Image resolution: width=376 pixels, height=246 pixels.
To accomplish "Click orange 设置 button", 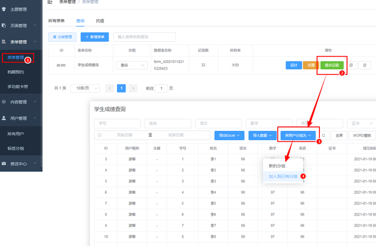I will tap(311, 65).
